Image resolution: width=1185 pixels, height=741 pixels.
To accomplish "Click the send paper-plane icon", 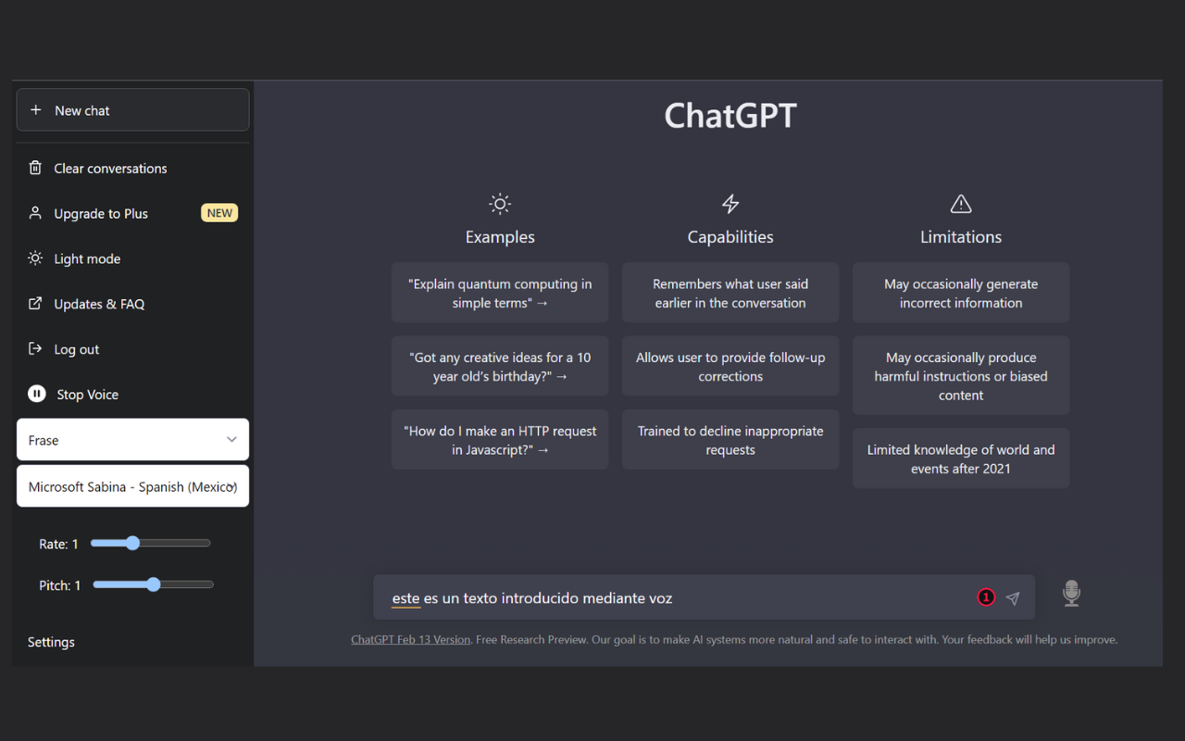I will click(1013, 598).
